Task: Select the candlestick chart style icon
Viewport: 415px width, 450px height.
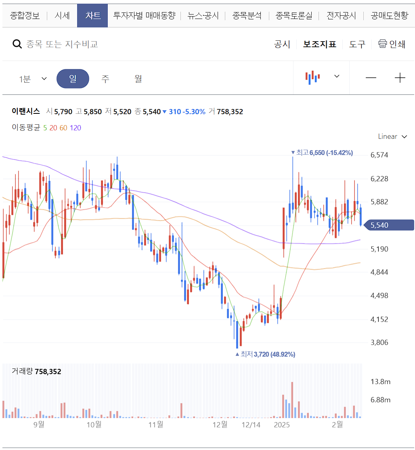Action: pos(313,77)
